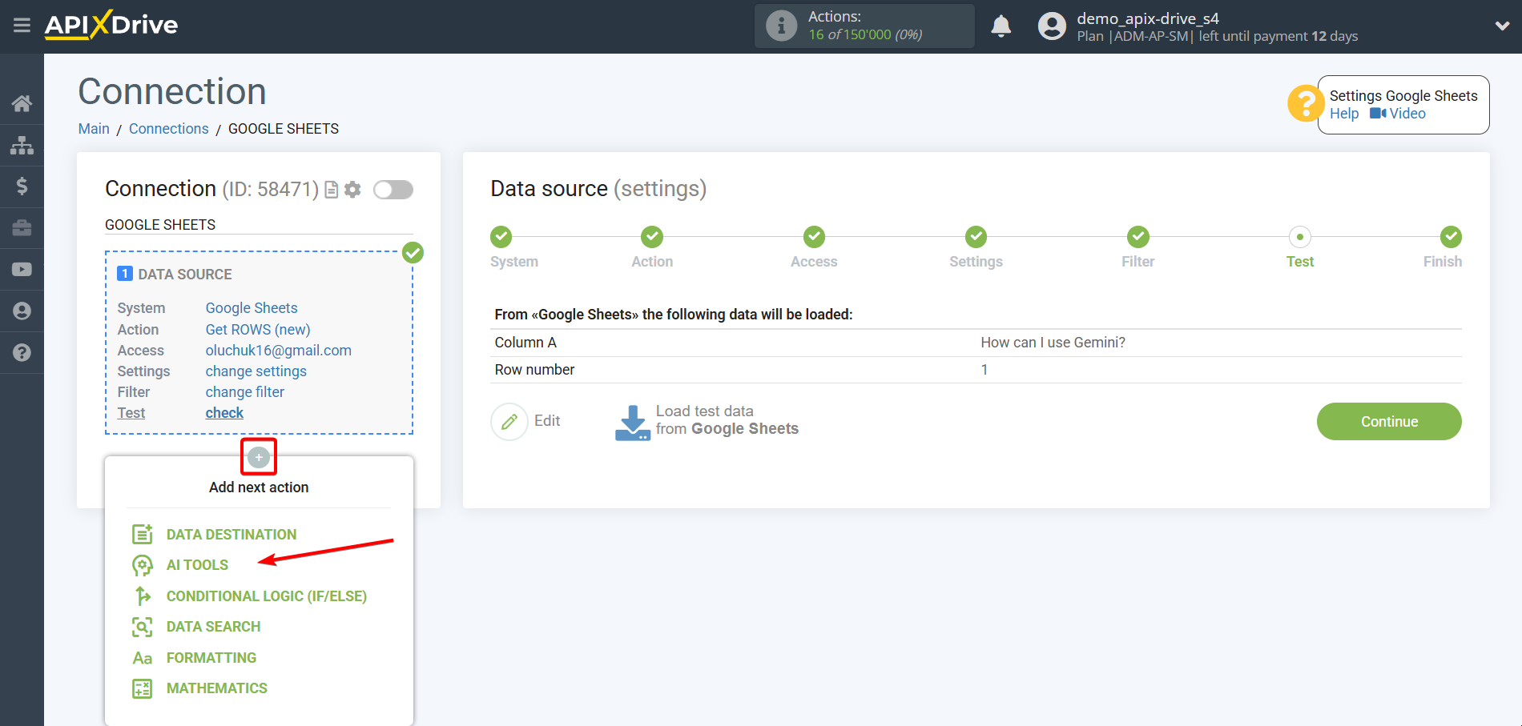The height and width of the screenshot is (726, 1522).
Task: Click Load test data from Google Sheets
Action: [x=707, y=421]
